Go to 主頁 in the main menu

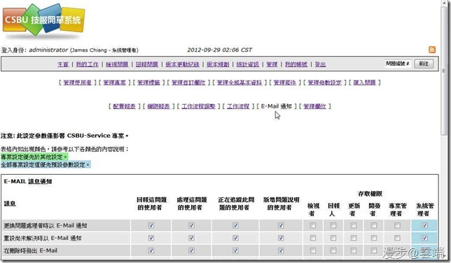coord(63,64)
